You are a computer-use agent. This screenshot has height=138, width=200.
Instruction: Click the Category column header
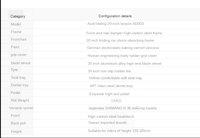(x=18, y=16)
